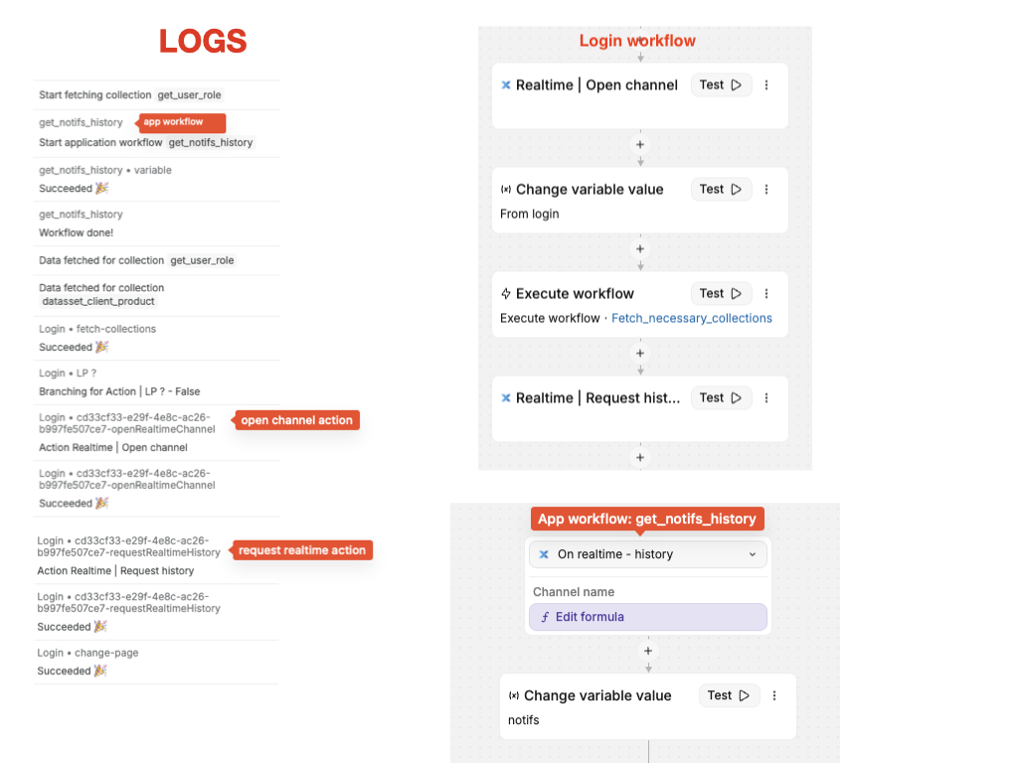Screen dimensions: 1018x763
Task: Click plus icon below Execute workflow action
Action: (x=640, y=354)
